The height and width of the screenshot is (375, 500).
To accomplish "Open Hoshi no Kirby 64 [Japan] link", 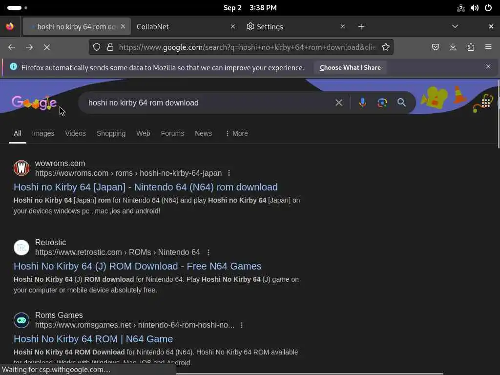I will [146, 187].
